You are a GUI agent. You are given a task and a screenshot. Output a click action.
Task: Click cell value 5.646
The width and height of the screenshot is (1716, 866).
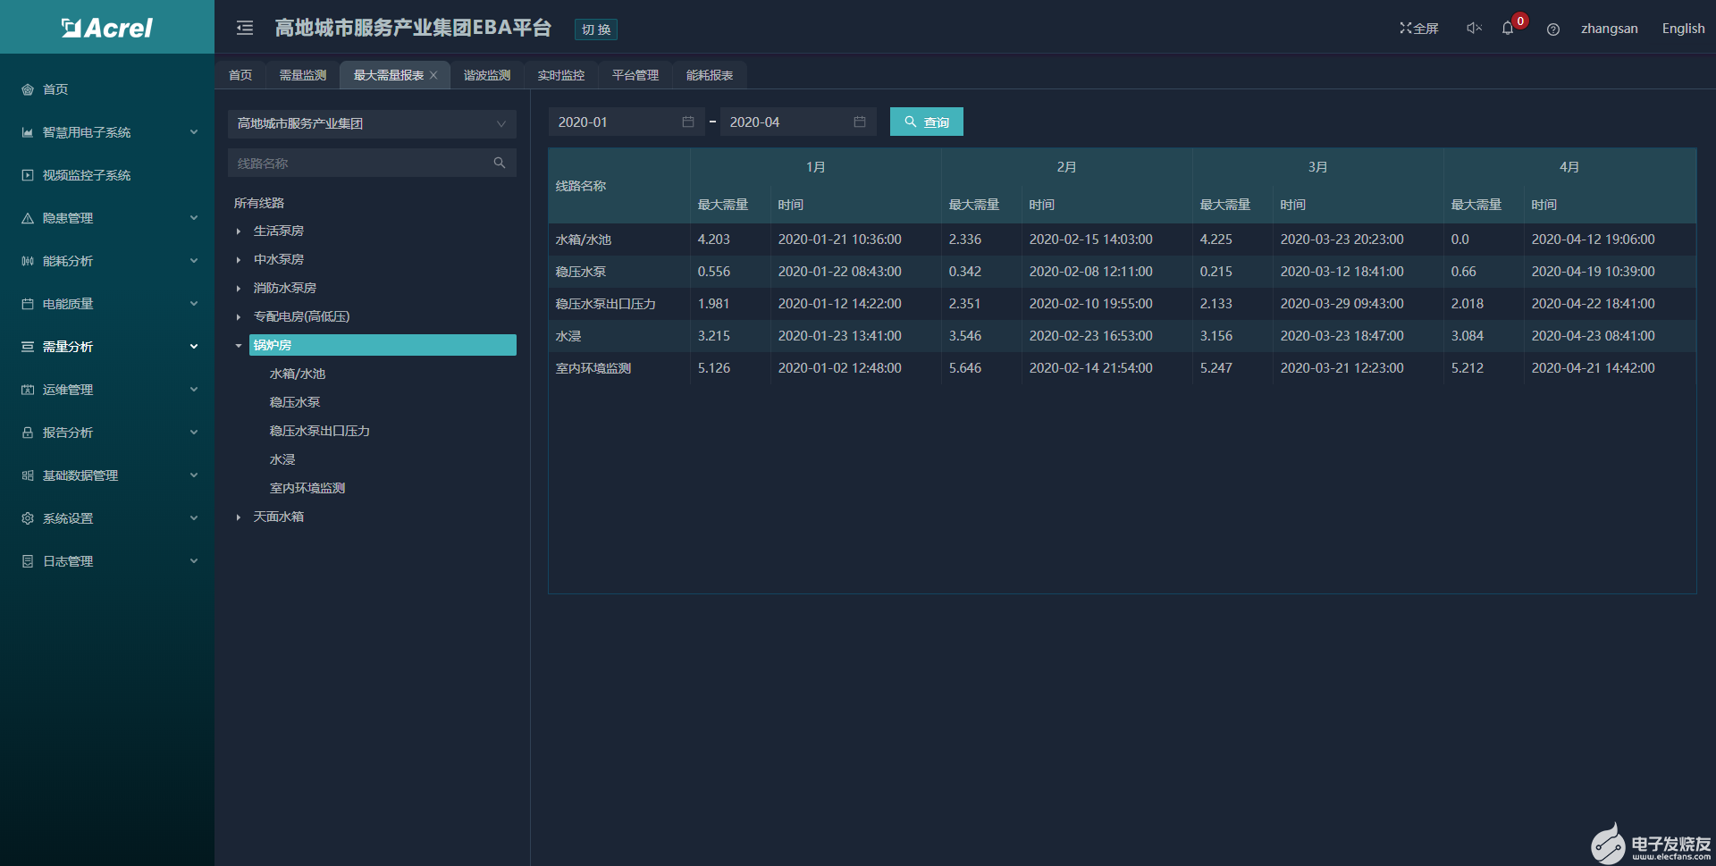pos(965,368)
